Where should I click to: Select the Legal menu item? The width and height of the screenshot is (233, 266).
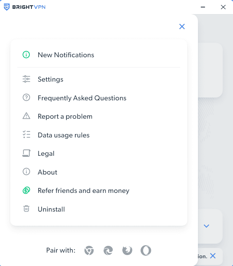[46, 154]
